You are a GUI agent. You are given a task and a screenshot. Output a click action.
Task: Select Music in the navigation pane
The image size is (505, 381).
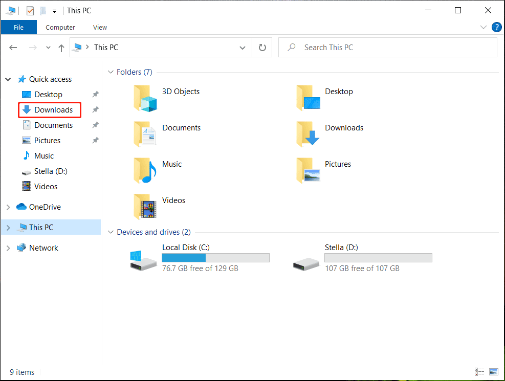[43, 155]
